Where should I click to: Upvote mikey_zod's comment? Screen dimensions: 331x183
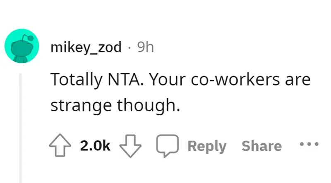tap(60, 145)
